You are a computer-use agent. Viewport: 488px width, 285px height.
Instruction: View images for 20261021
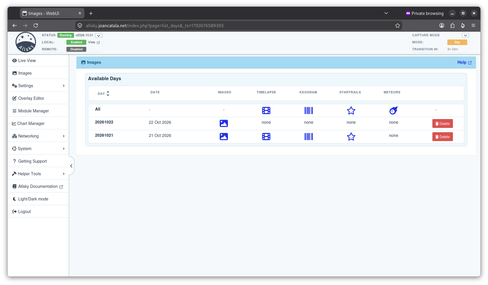pyautogui.click(x=224, y=137)
